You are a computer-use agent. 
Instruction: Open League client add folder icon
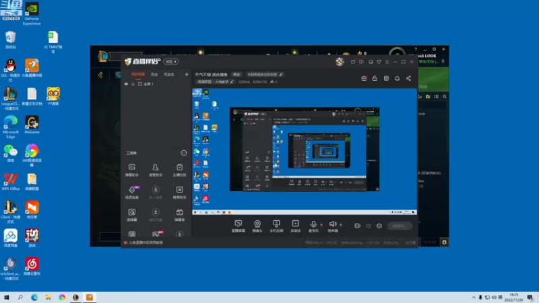point(428,96)
